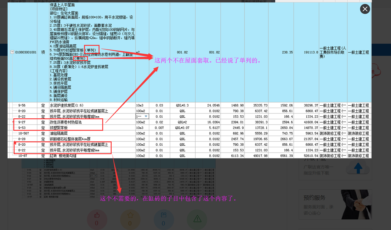Click the 广联达官方唯一指定升级下载 text
This screenshot has height=230, width=391.
click(319, 170)
